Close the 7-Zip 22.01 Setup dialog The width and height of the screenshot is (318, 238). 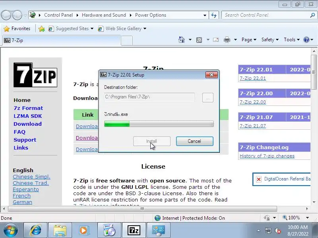pyautogui.click(x=211, y=75)
